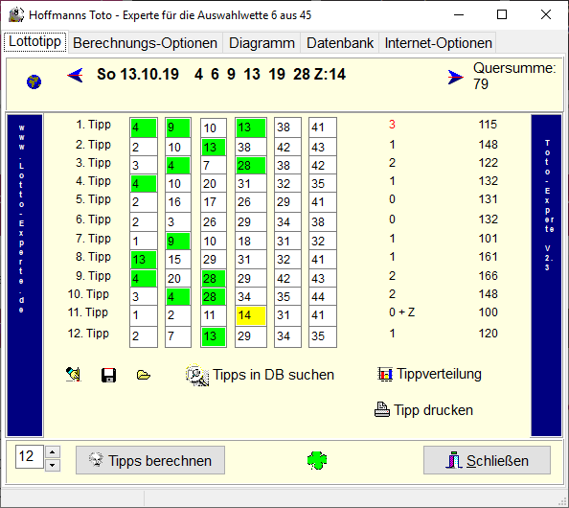Click the globe internet icon
The image size is (569, 508).
tap(34, 81)
